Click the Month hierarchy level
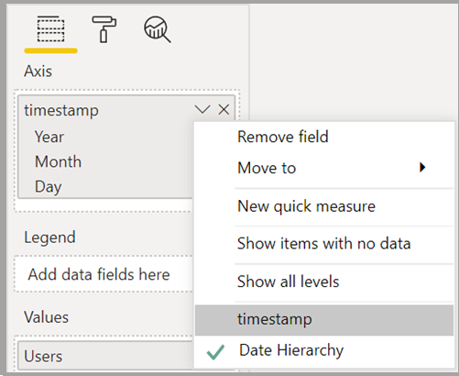 coord(58,161)
